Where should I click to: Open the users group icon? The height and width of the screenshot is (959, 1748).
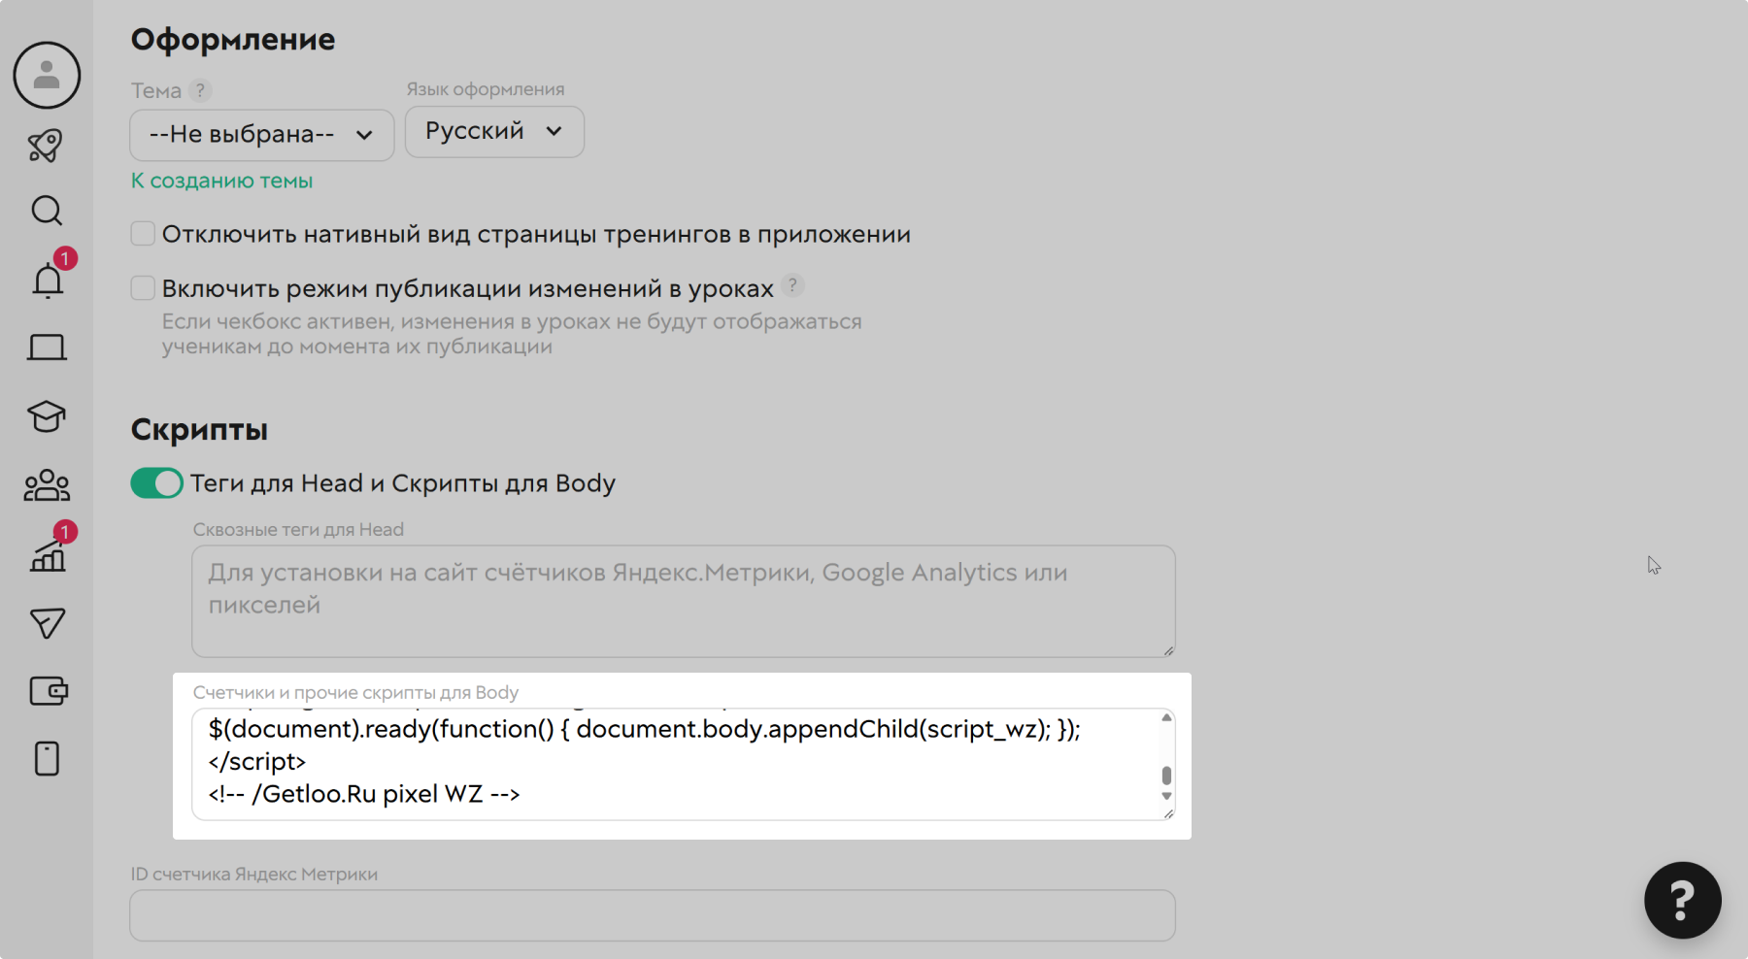(x=47, y=485)
